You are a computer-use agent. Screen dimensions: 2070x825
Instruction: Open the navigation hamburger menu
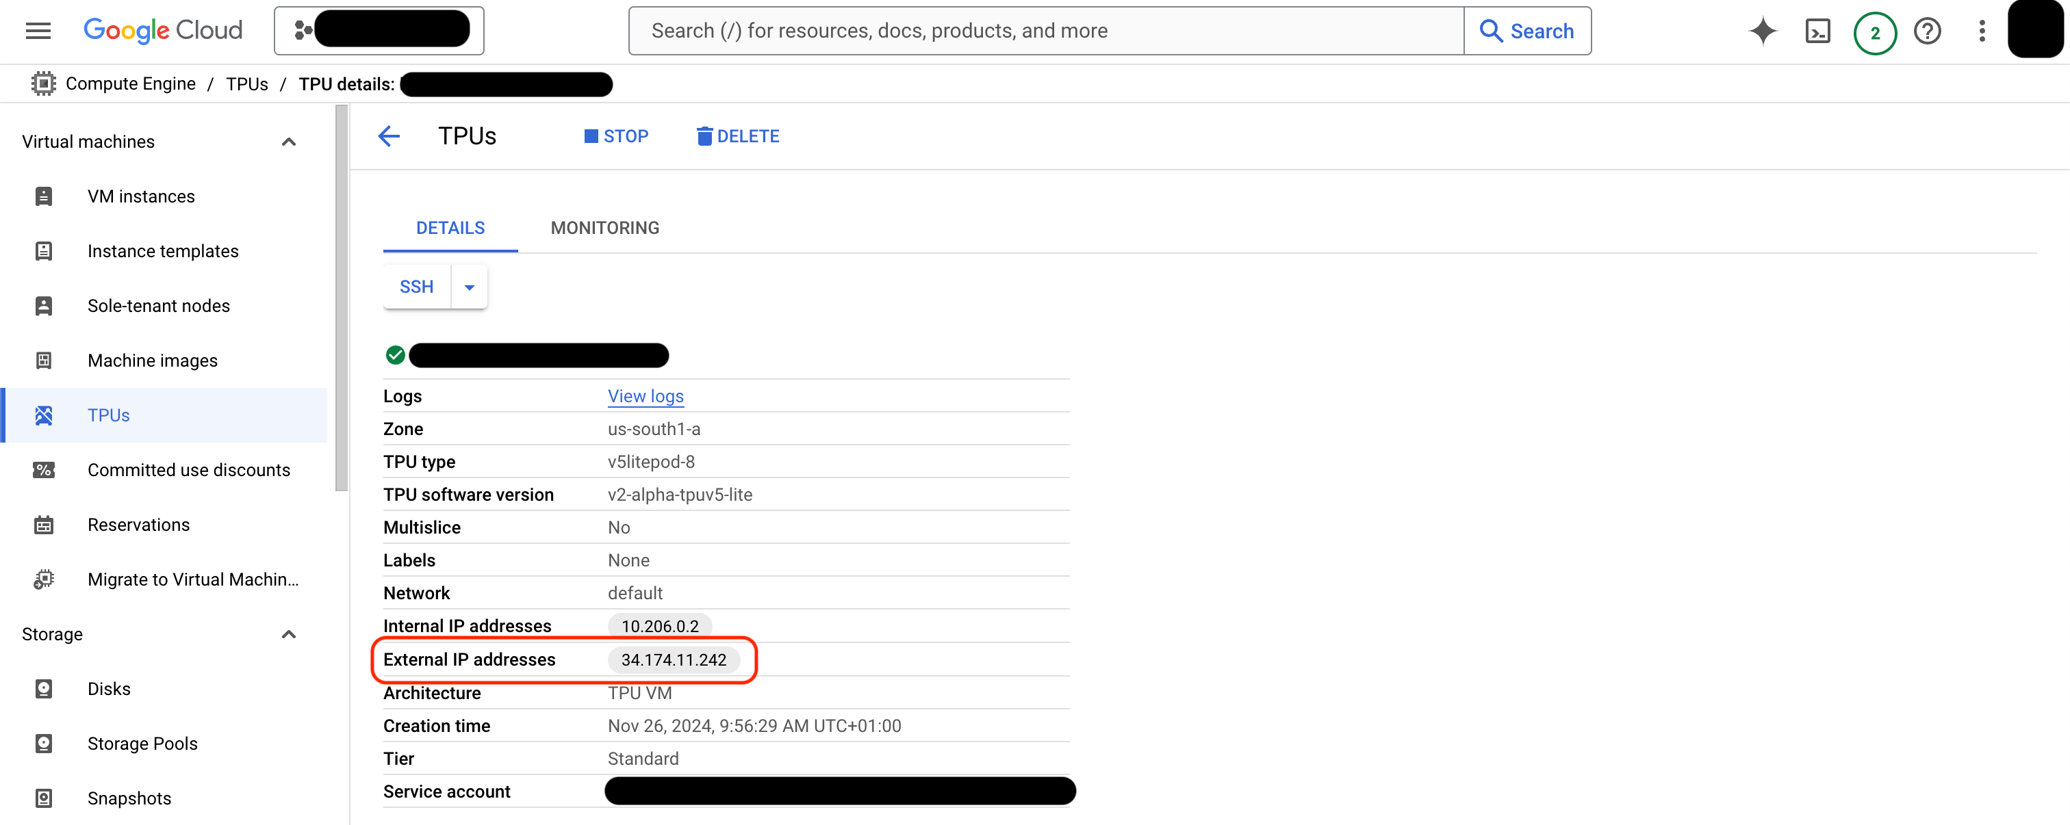pyautogui.click(x=37, y=30)
